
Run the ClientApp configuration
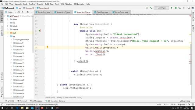[172, 8]
